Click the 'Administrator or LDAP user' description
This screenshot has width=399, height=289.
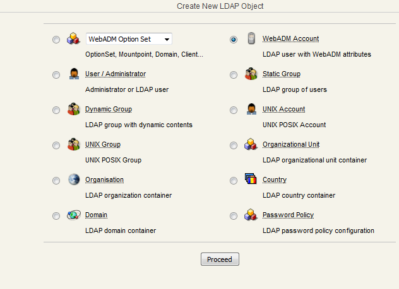click(x=127, y=89)
